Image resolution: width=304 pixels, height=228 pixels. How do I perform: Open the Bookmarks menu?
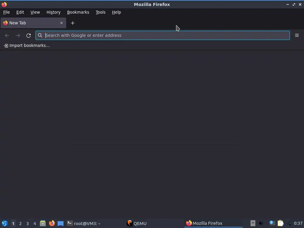click(x=78, y=12)
